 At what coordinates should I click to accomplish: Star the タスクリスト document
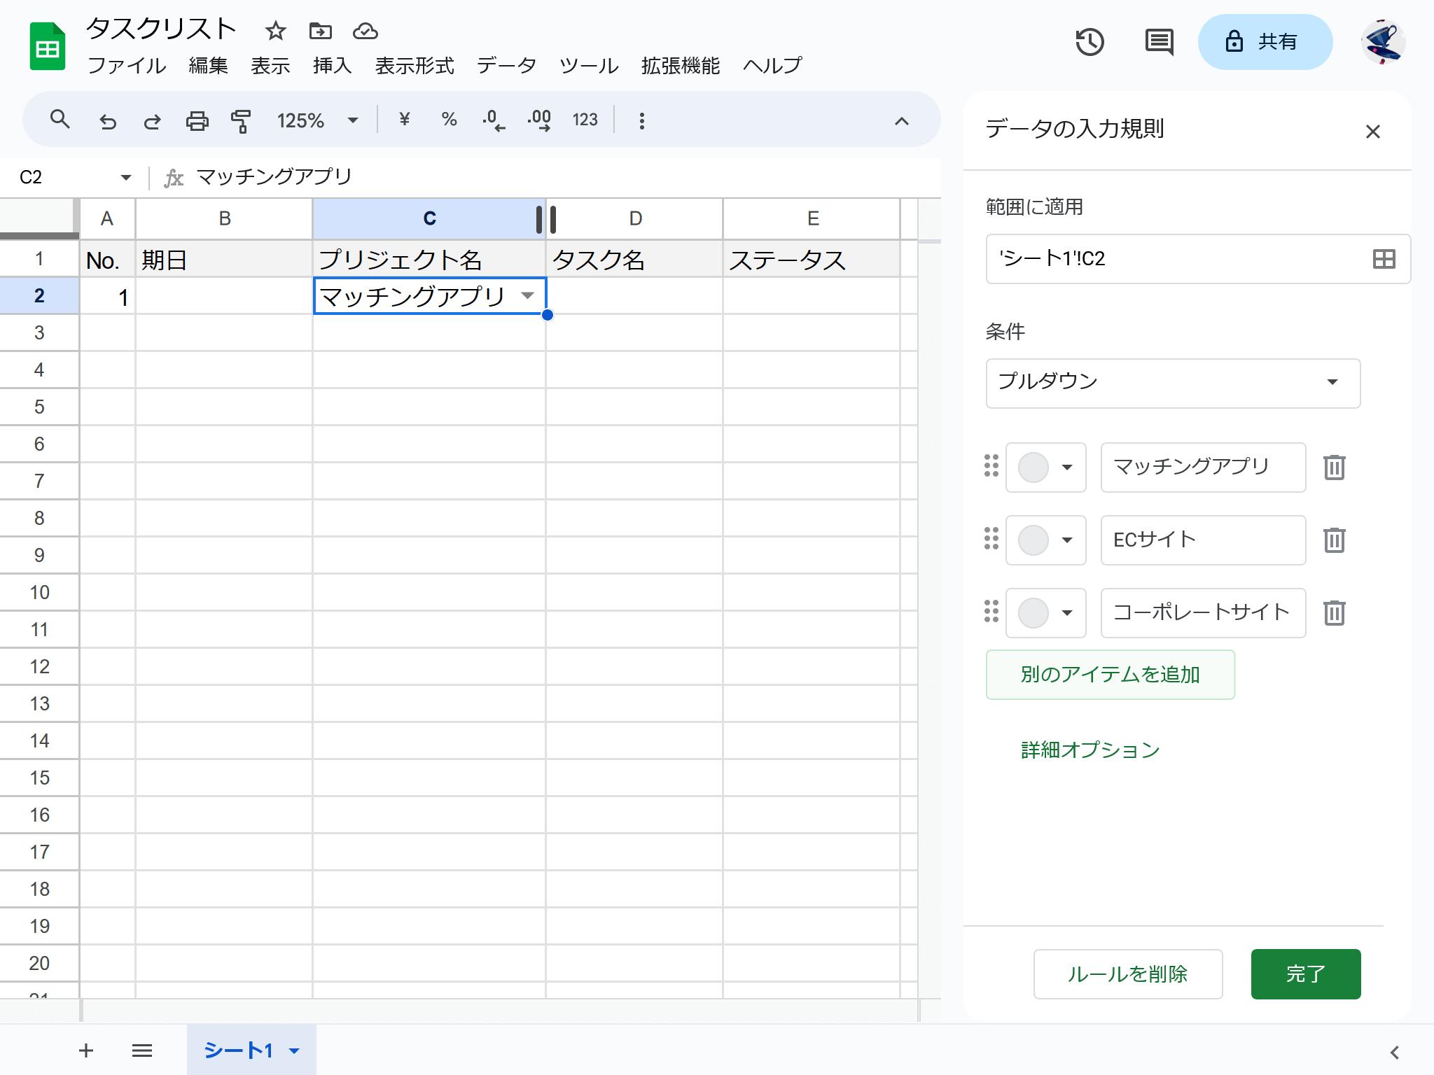[276, 31]
